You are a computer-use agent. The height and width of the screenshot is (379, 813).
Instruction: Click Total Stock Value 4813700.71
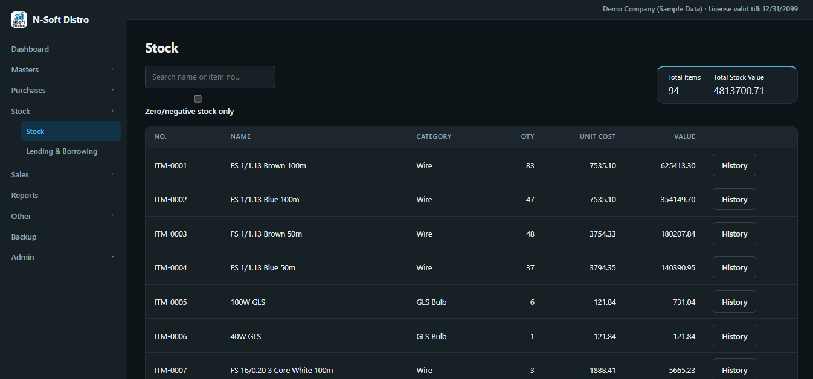point(739,91)
